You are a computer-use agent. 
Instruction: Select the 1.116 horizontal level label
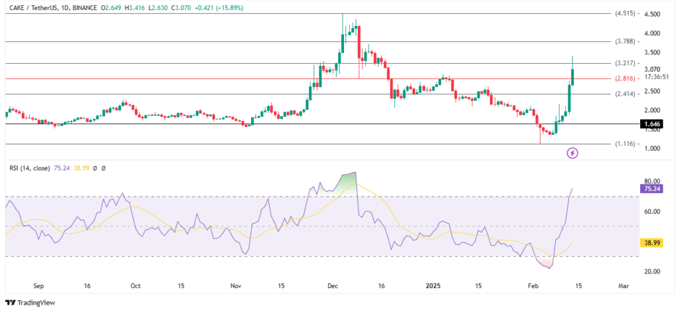click(626, 144)
